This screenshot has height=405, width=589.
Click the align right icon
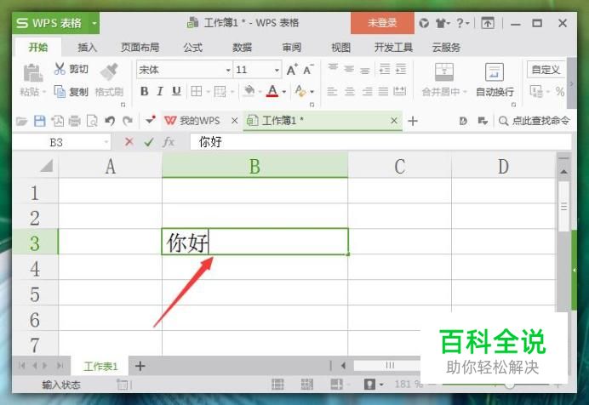pos(367,91)
